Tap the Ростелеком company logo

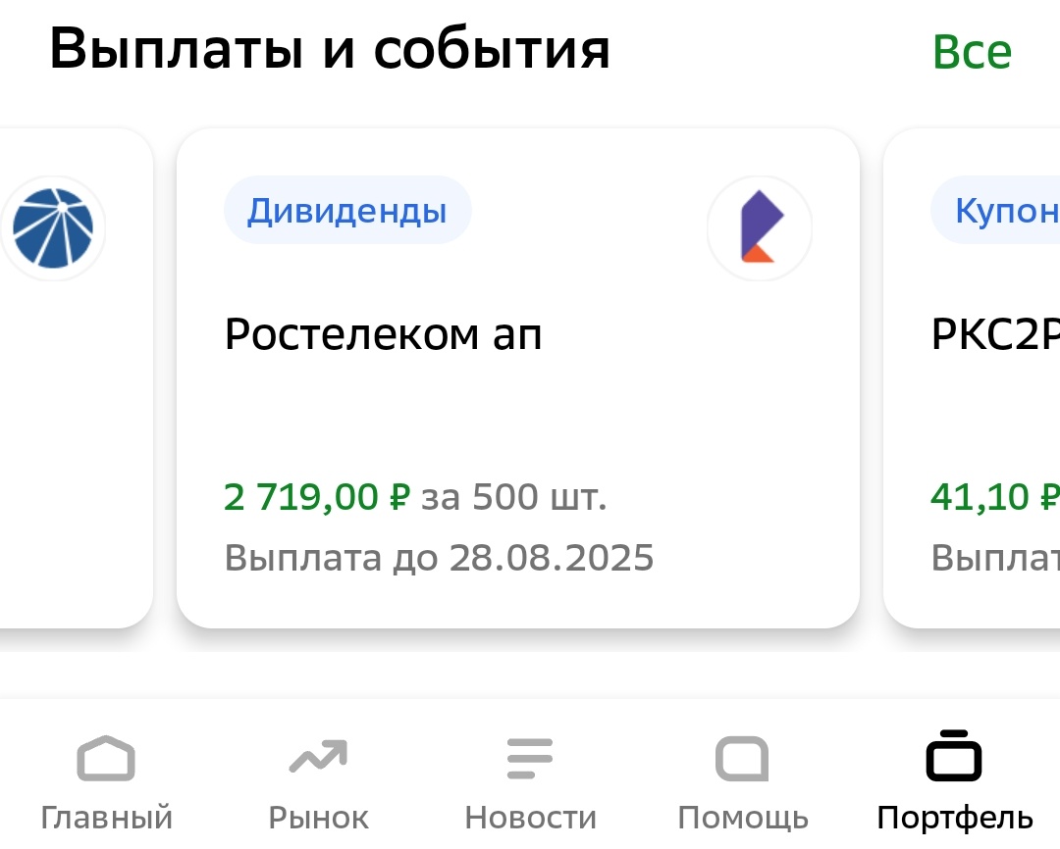760,227
